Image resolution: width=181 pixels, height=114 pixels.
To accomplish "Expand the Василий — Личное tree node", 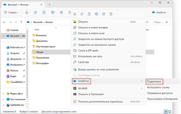I will 3,36.
